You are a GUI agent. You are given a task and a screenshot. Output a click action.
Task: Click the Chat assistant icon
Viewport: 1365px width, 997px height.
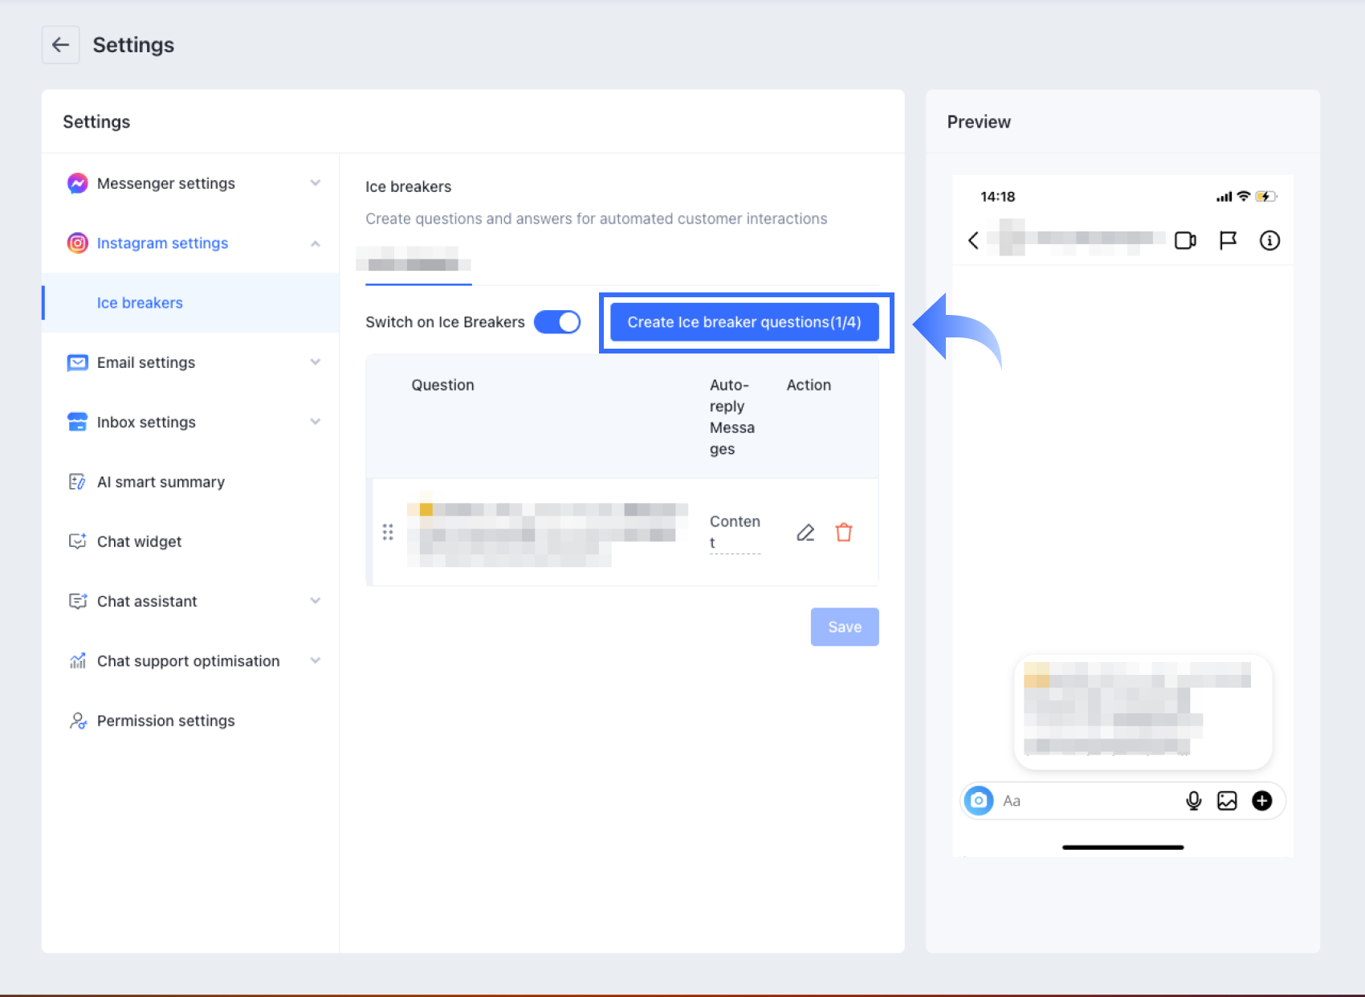[77, 601]
